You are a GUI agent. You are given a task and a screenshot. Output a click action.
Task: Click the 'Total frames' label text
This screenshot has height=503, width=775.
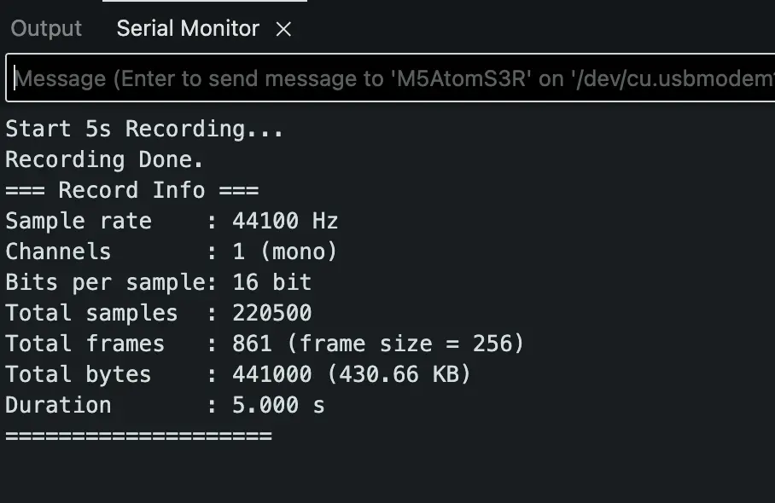[x=84, y=344]
